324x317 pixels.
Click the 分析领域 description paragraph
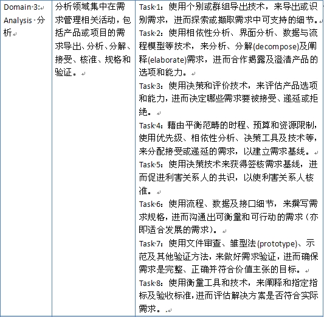[93, 40]
